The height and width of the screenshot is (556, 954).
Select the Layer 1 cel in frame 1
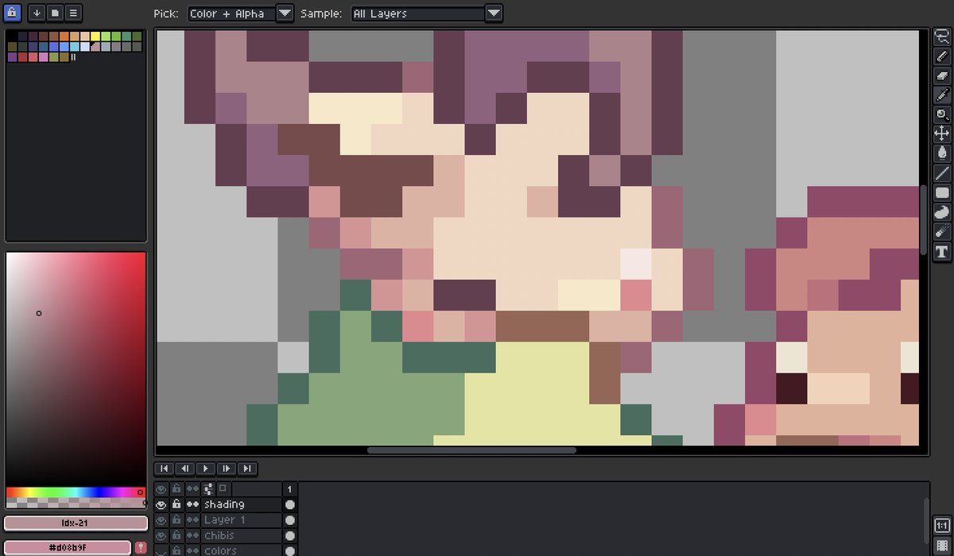[x=290, y=520]
